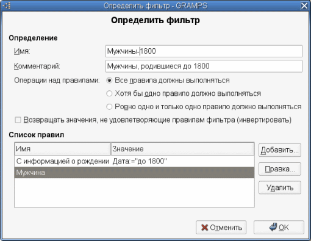Sort rules by the Значение column header
The height and width of the screenshot is (241, 311).
coord(182,149)
